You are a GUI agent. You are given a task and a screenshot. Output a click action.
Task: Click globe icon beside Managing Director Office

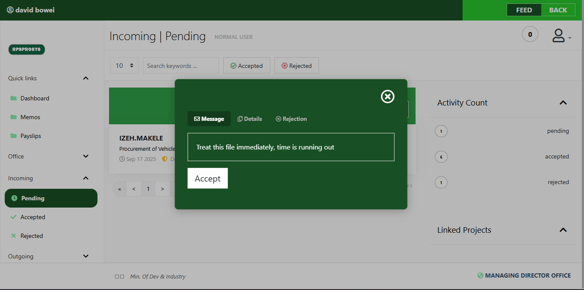click(x=481, y=275)
